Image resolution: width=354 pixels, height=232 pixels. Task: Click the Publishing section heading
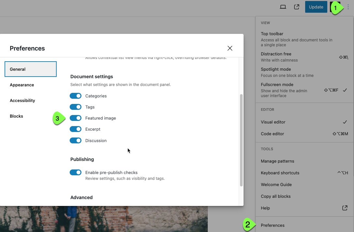[82, 159]
